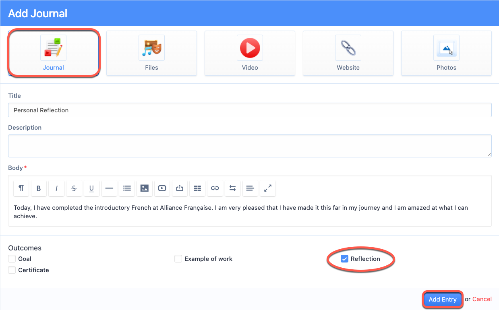Toggle bold formatting in the Body editor
499x310 pixels.
click(39, 188)
